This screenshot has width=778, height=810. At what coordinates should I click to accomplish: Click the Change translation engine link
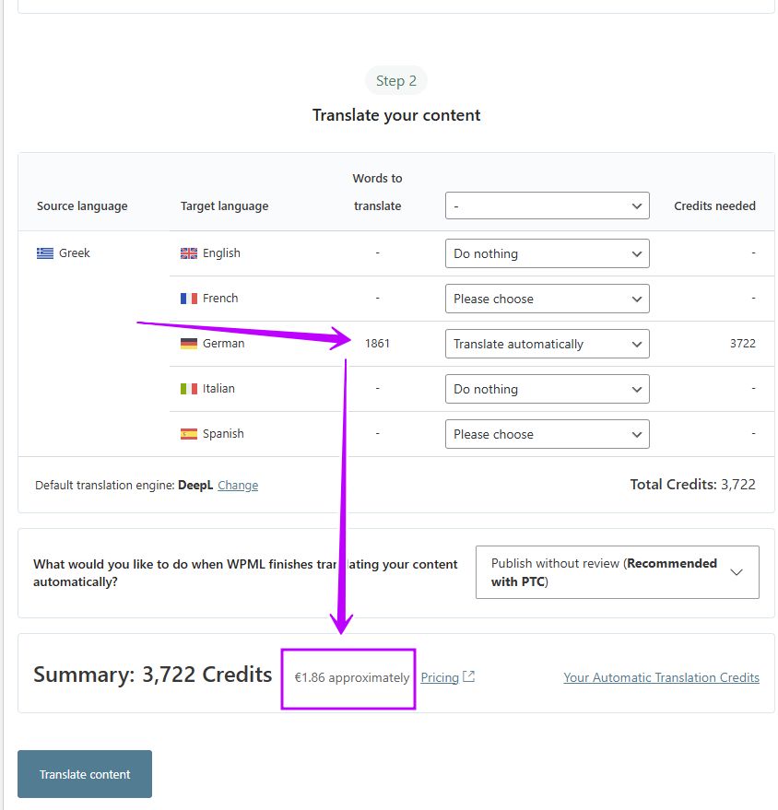point(238,486)
